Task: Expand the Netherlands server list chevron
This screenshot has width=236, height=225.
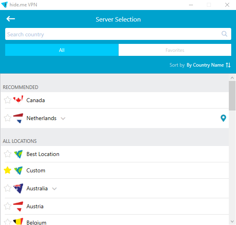Action: pyautogui.click(x=63, y=118)
